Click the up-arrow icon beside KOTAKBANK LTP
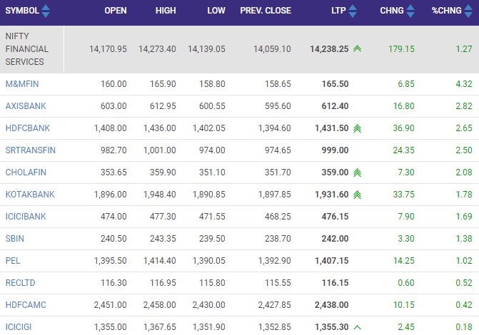The height and width of the screenshot is (335, 479). coord(358,195)
